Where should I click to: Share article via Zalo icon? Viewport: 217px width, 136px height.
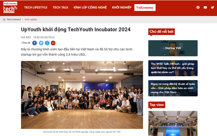(47, 43)
